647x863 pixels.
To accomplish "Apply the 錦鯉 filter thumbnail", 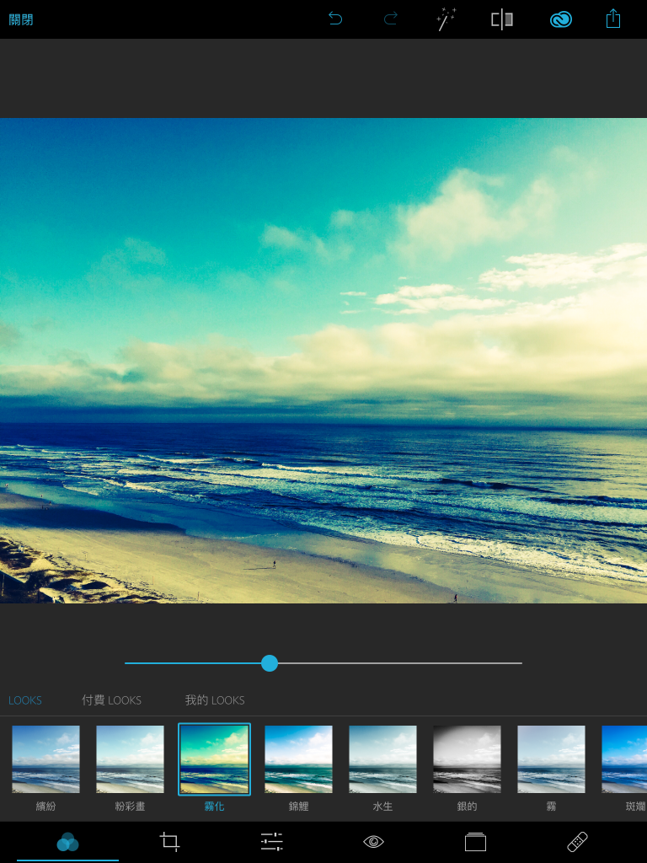I will tap(298, 759).
